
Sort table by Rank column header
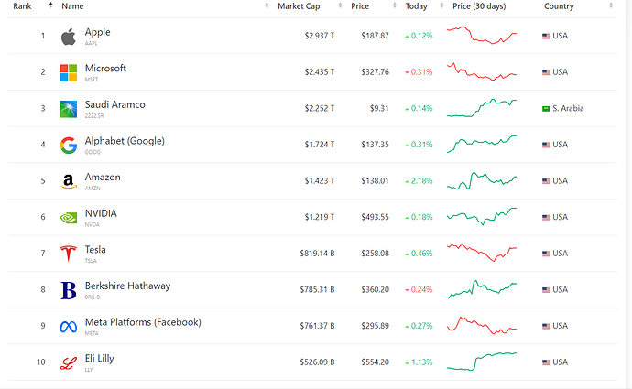pos(23,6)
